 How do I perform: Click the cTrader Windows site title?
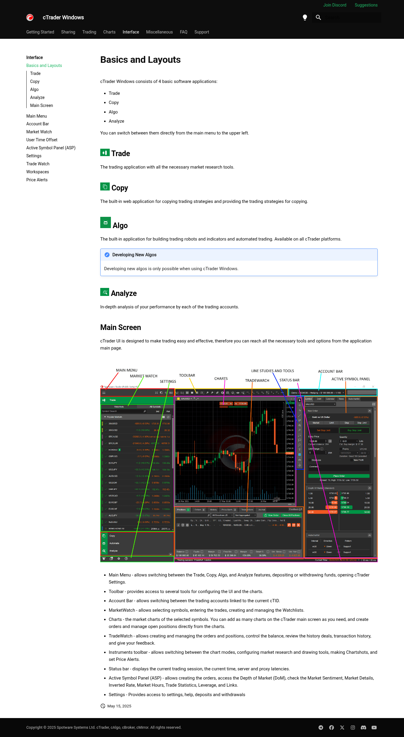(63, 17)
